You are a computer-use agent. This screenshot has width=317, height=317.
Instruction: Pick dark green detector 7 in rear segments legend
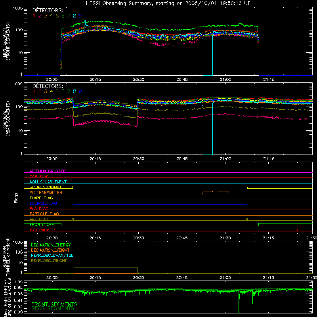click(x=69, y=92)
